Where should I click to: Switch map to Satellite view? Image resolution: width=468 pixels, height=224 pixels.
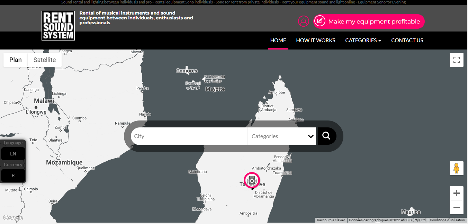[x=45, y=60]
